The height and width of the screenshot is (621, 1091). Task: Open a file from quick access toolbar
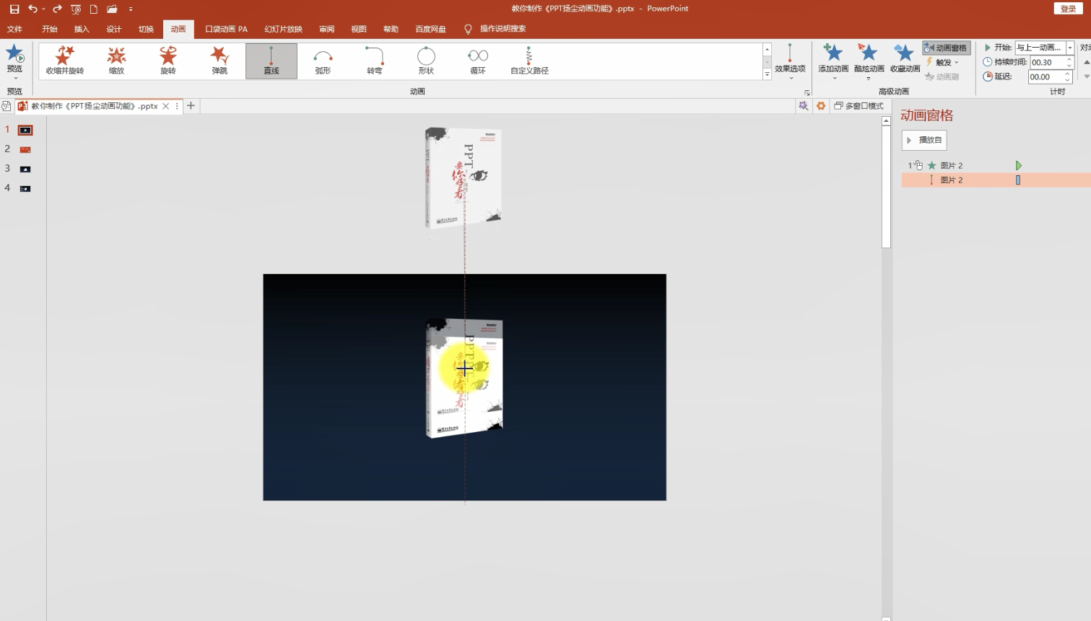(x=112, y=9)
